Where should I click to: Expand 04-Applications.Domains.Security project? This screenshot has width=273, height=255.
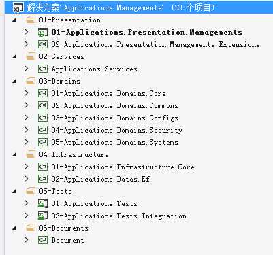27,130
